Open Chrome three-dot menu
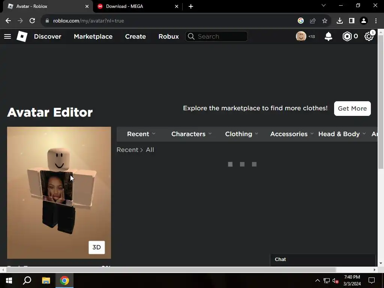 tap(376, 21)
